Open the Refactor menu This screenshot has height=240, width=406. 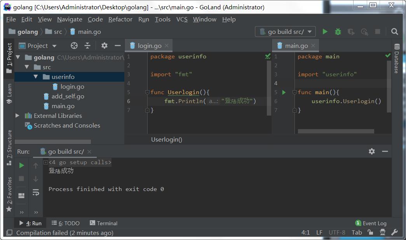(120, 19)
